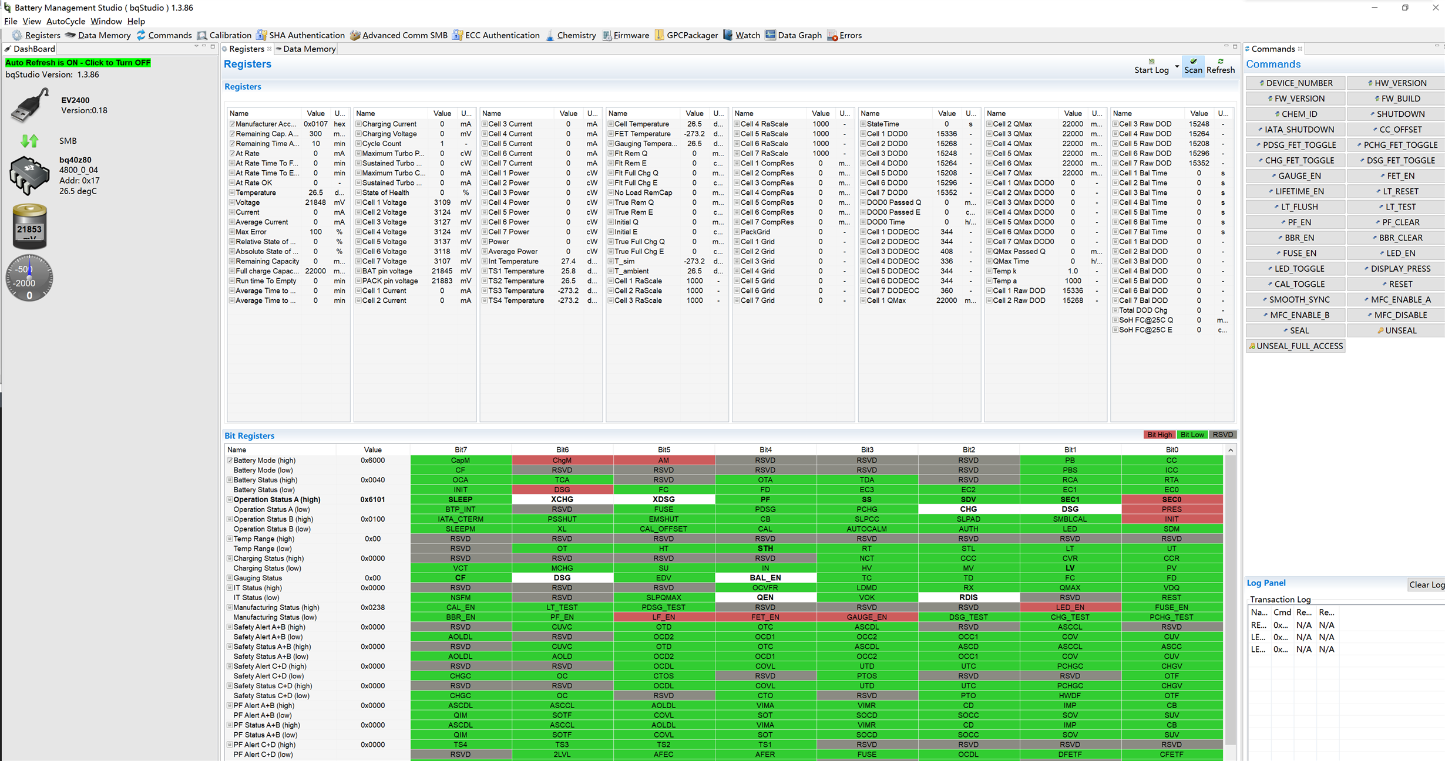Viewport: 1445px width, 761px height.
Task: Open the Start Log dropdown arrow
Action: (1177, 67)
